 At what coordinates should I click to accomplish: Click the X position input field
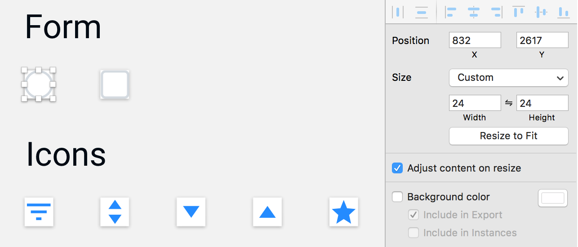tap(475, 40)
